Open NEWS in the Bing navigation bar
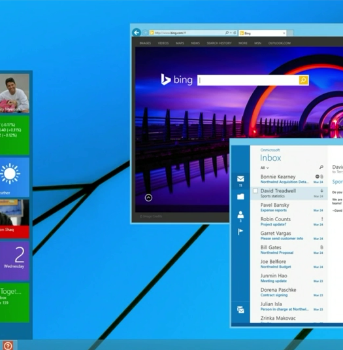 (195, 43)
